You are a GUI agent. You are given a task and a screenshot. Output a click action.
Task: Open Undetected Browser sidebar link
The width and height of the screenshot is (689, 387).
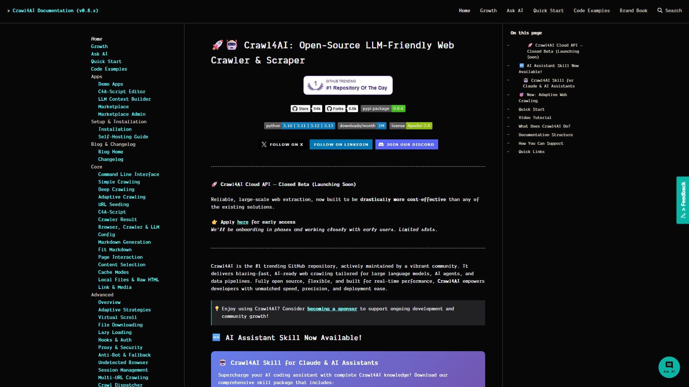coord(123,363)
